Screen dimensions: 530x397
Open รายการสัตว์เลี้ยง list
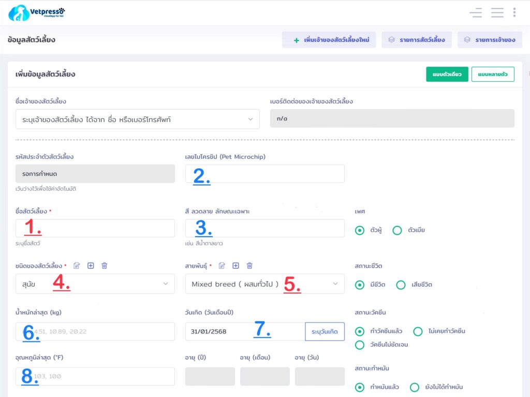[x=417, y=40]
